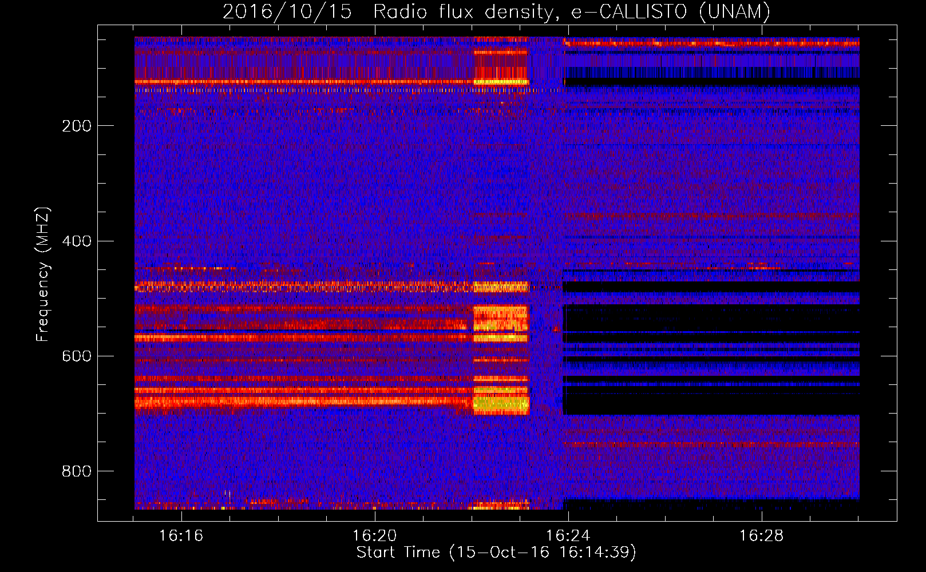Image resolution: width=926 pixels, height=572 pixels.
Task: Click the 200 frequency tick label
Action: (77, 126)
